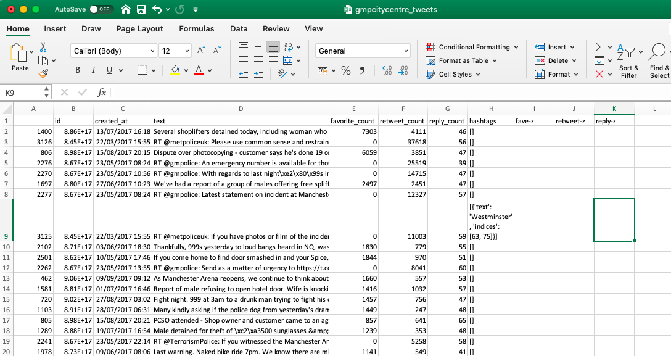Toggle Bold formatting
This screenshot has width=671, height=356.
click(x=78, y=70)
